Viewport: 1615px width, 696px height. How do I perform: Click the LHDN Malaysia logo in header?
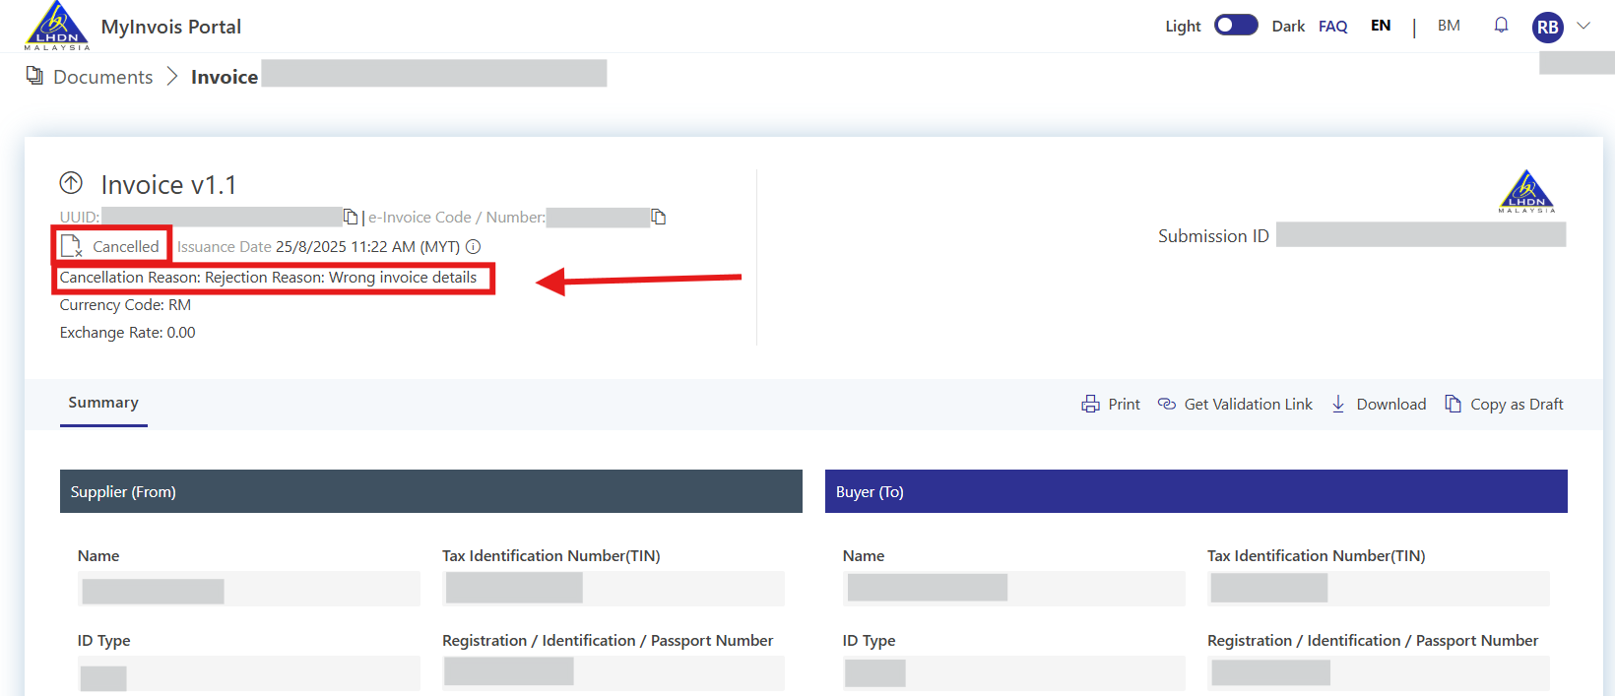click(57, 26)
